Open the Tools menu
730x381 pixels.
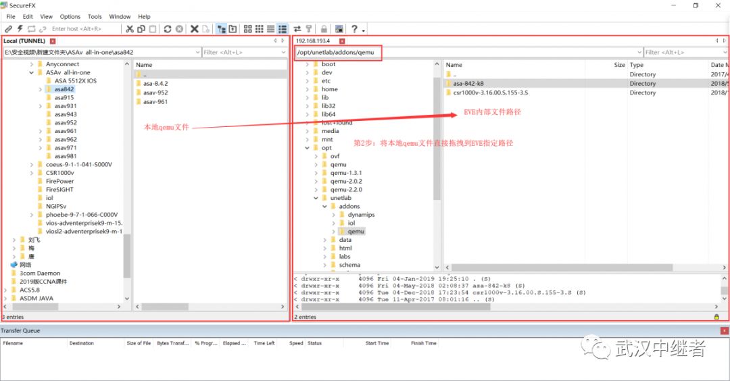click(95, 16)
